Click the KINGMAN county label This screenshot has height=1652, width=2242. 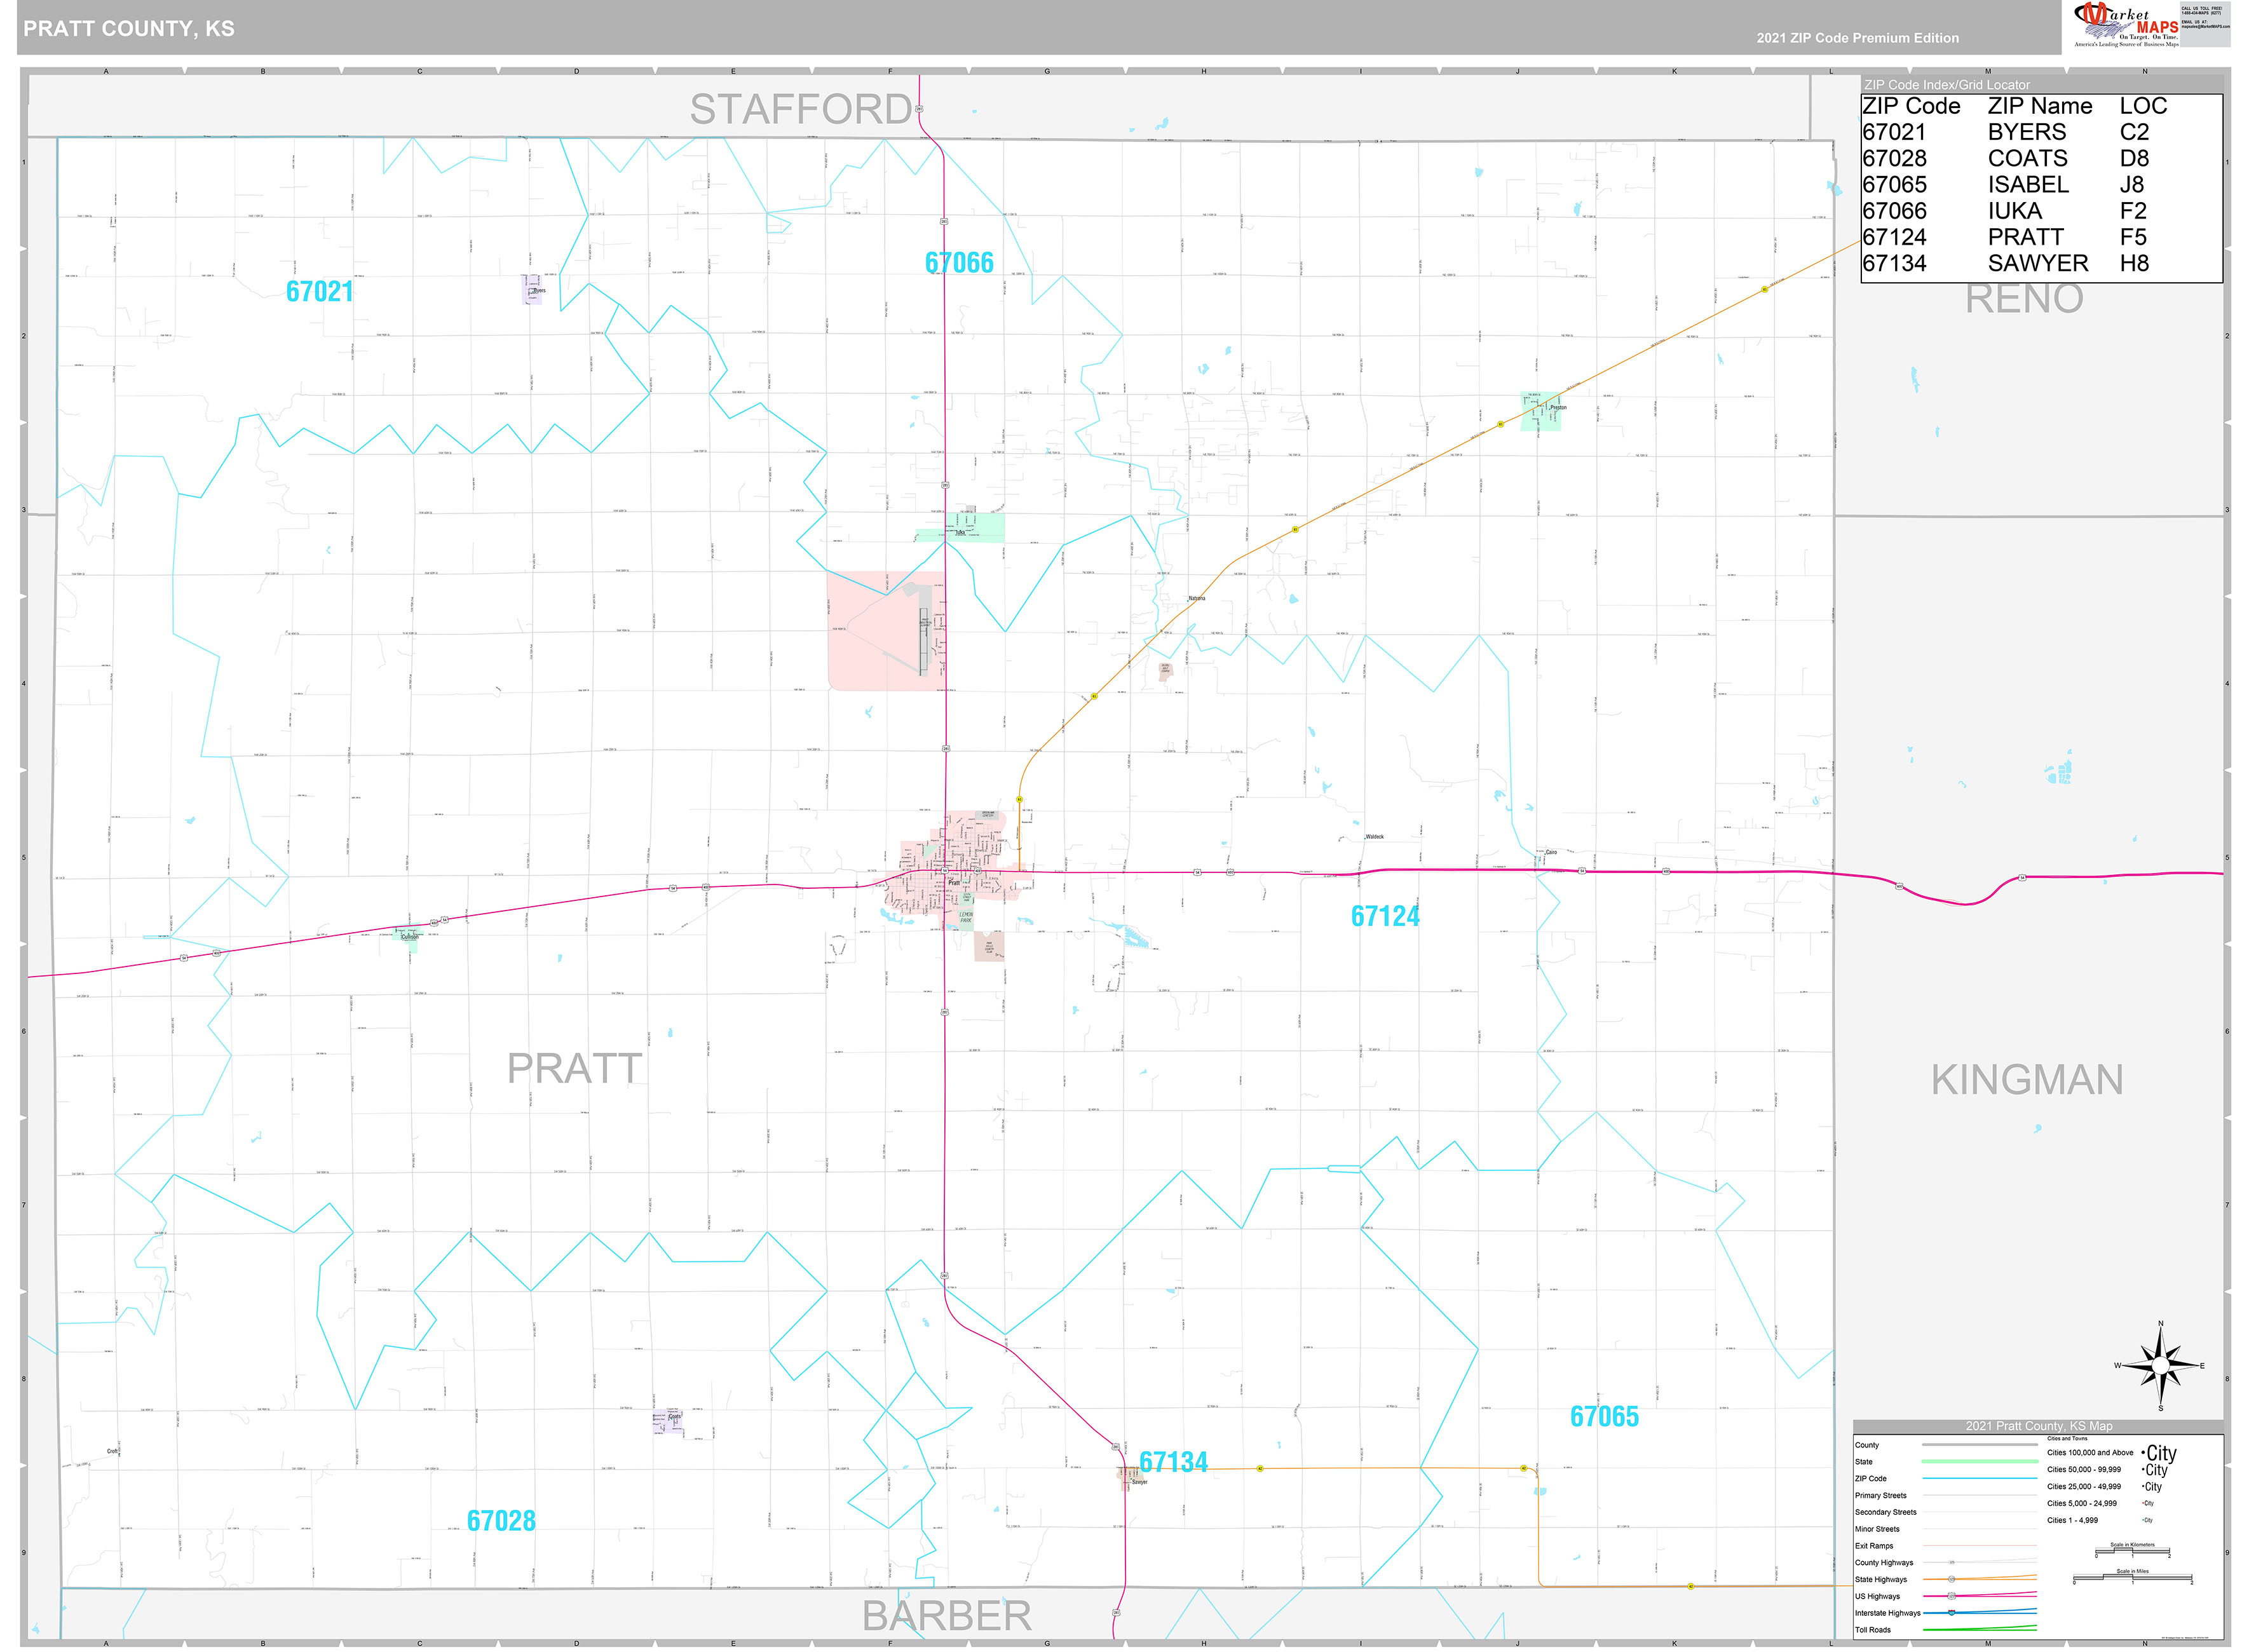click(2027, 1080)
